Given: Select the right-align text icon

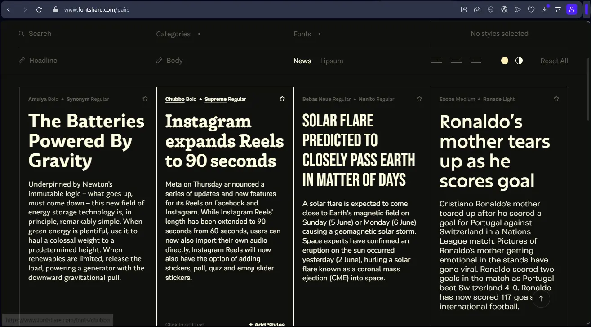Looking at the screenshot, I should 476,61.
